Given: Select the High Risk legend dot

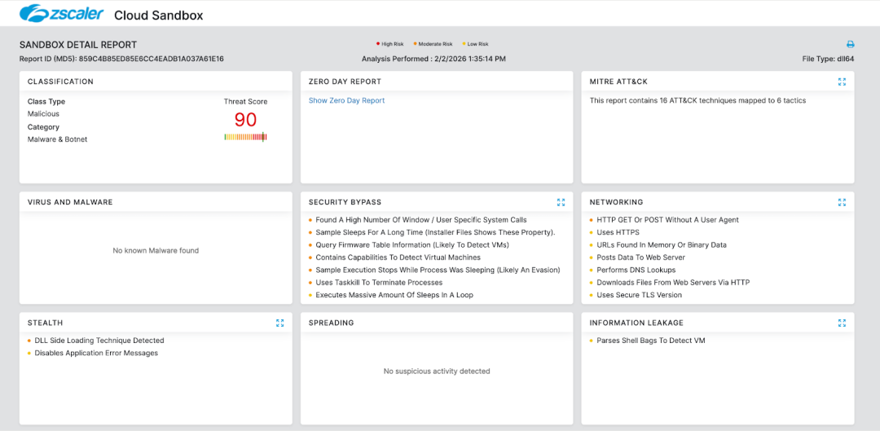Looking at the screenshot, I should tap(377, 44).
